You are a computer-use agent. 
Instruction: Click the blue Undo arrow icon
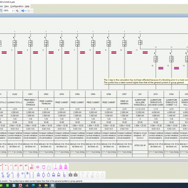(x=23, y=11)
